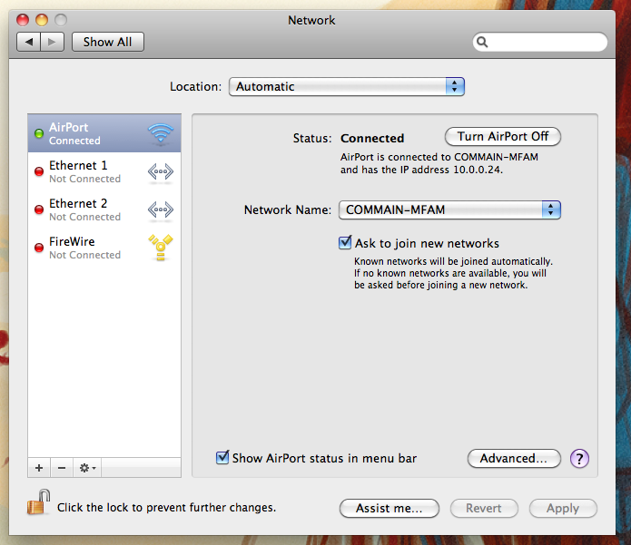
Task: Click the Network window title
Action: coord(311,20)
